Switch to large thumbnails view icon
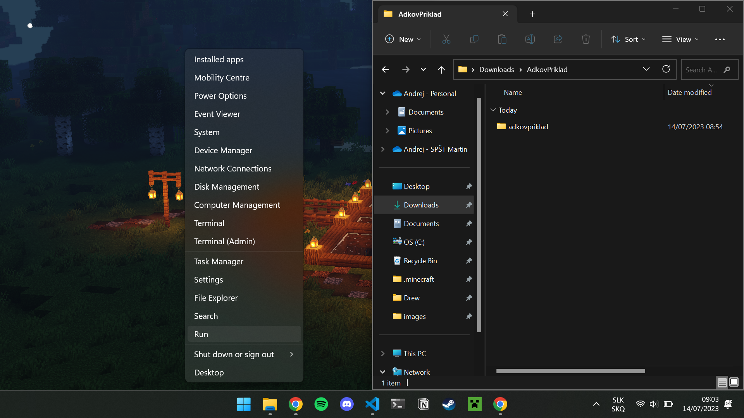The height and width of the screenshot is (418, 744). click(x=734, y=382)
